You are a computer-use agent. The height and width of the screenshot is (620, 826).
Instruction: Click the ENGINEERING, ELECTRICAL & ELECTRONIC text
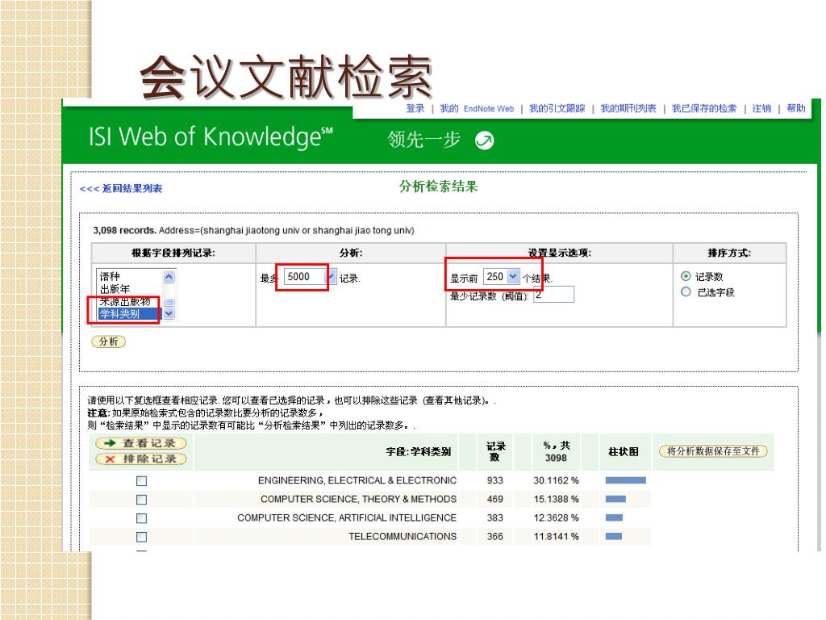click(357, 480)
